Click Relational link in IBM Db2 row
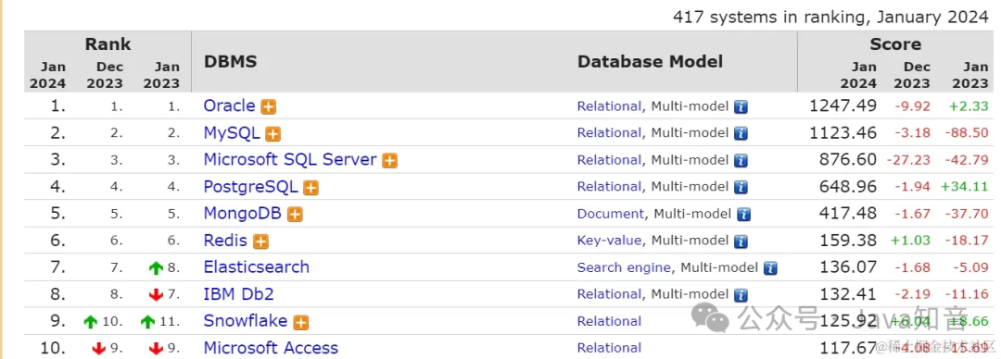The height and width of the screenshot is (359, 1001). (x=609, y=294)
